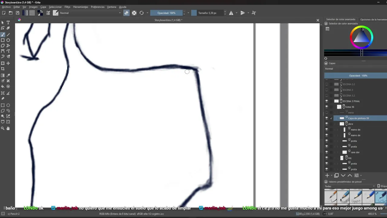The image size is (387, 218).
Task: Open the Filtro menu
Action: click(67, 7)
